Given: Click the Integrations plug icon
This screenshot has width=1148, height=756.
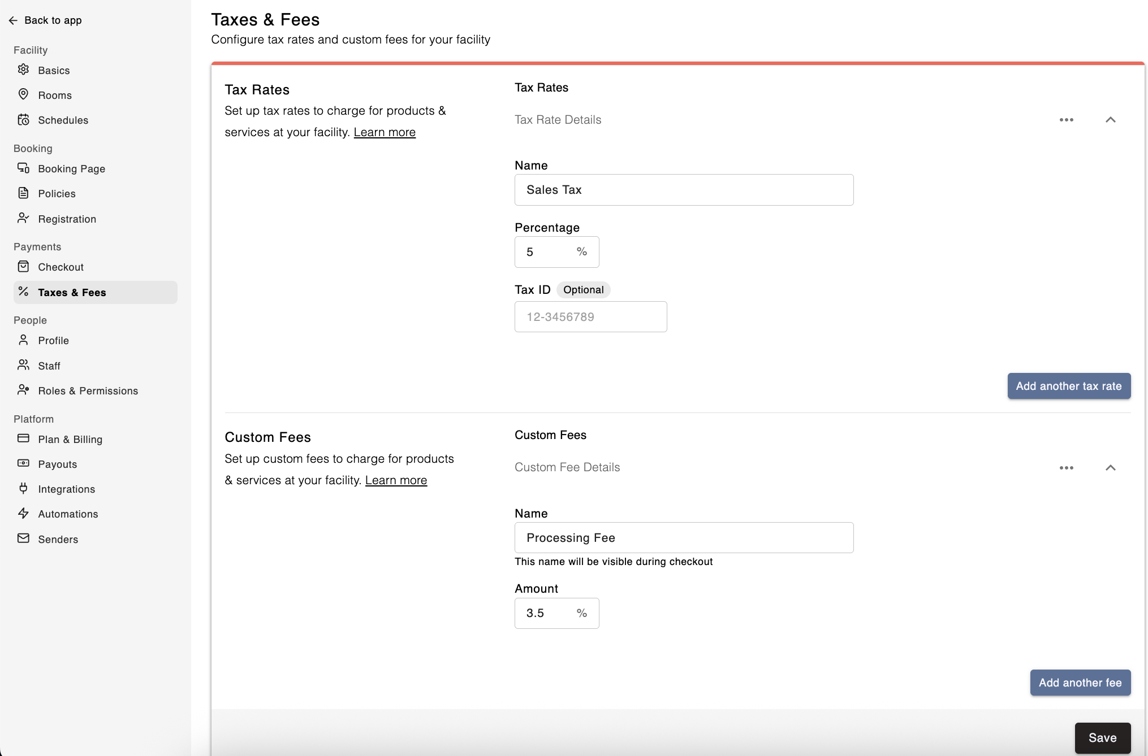Looking at the screenshot, I should click(x=23, y=488).
